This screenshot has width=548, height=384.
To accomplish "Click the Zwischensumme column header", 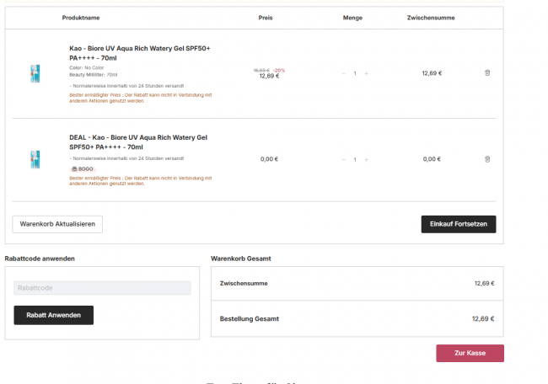I will click(431, 18).
